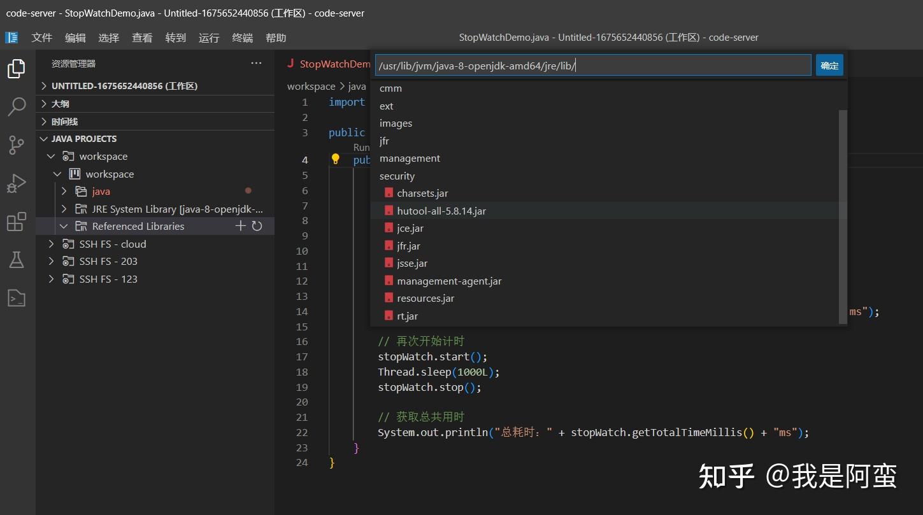The image size is (923, 515).
Task: Select the charsets.jar file icon
Action: pyautogui.click(x=389, y=193)
